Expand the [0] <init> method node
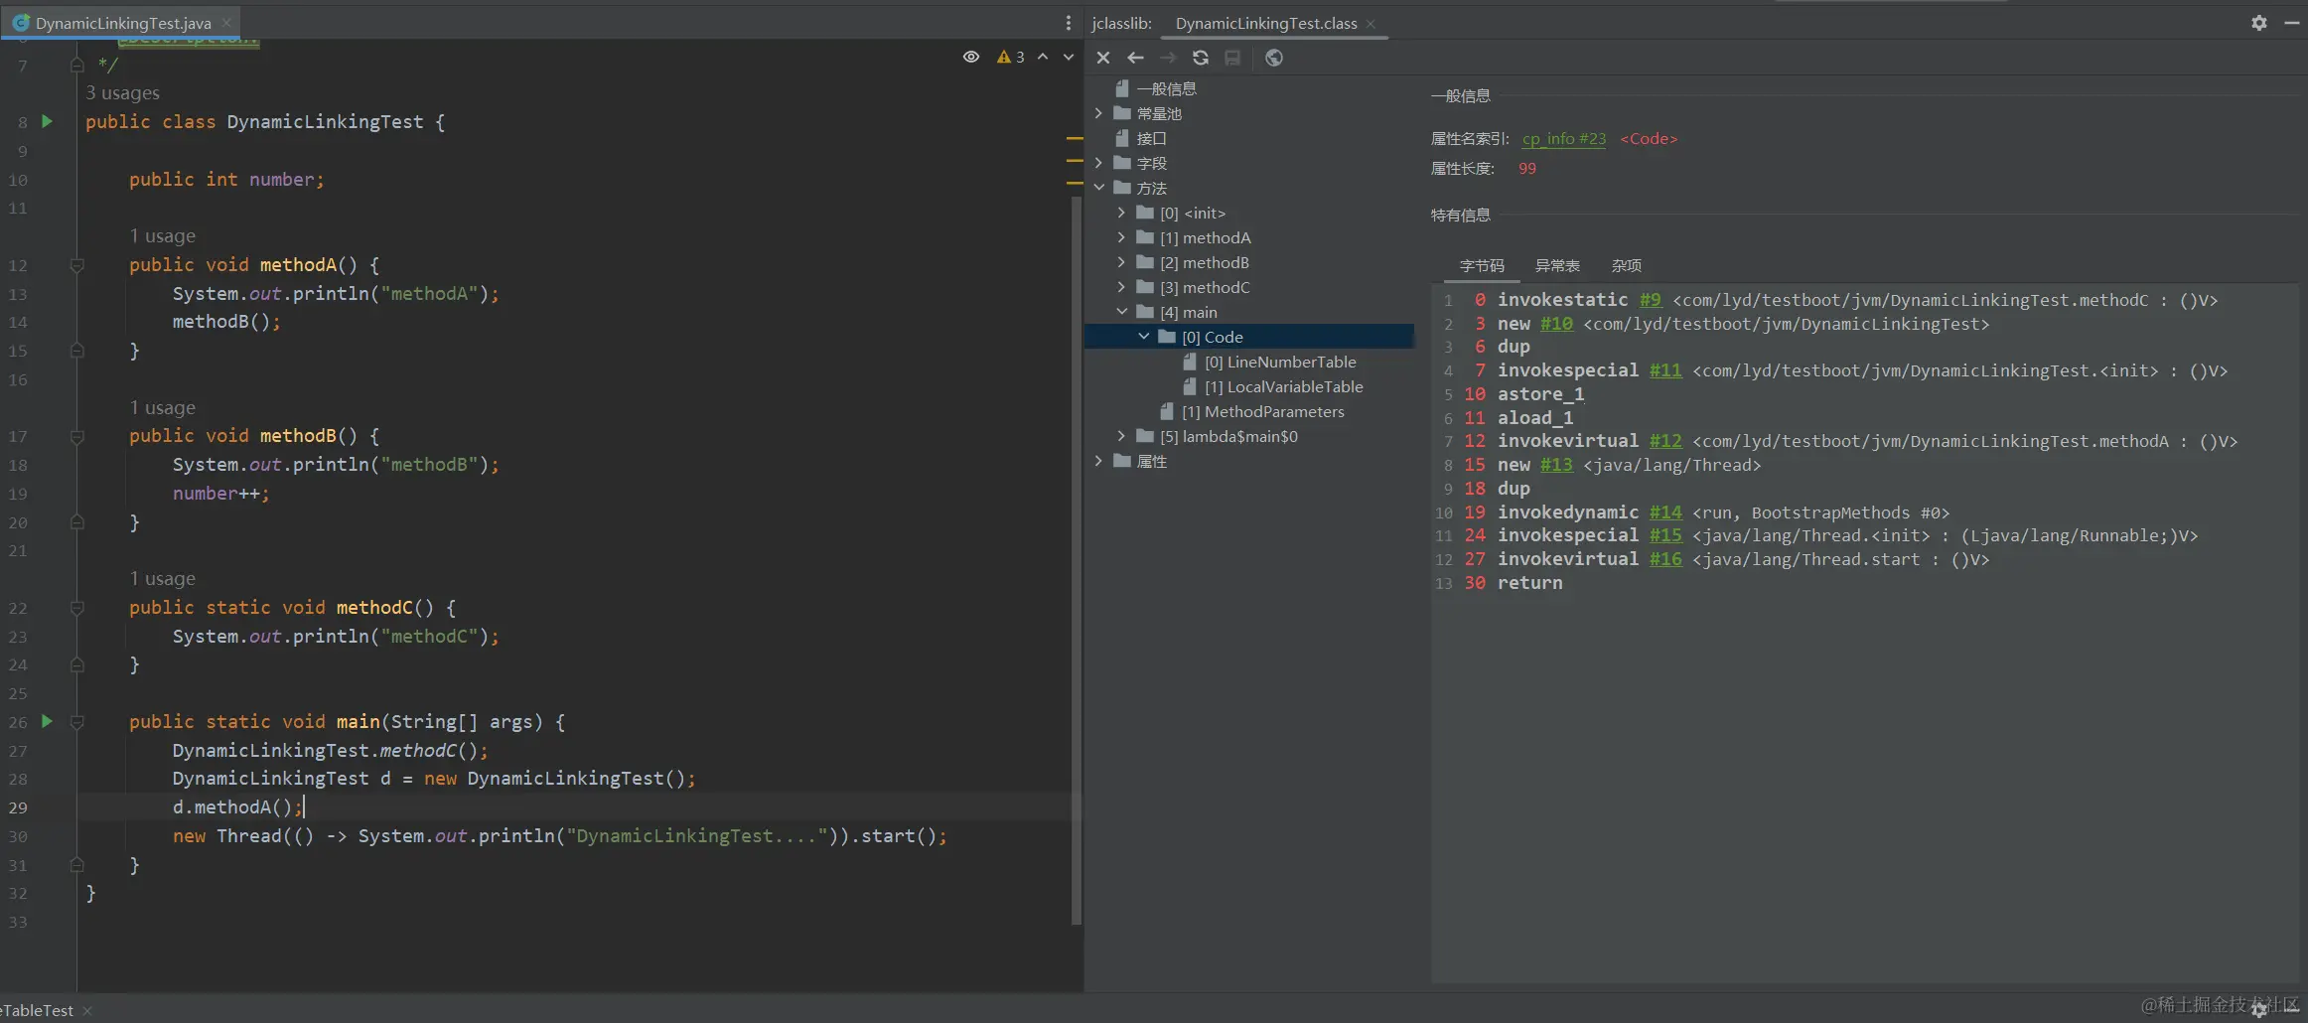 pyautogui.click(x=1121, y=213)
